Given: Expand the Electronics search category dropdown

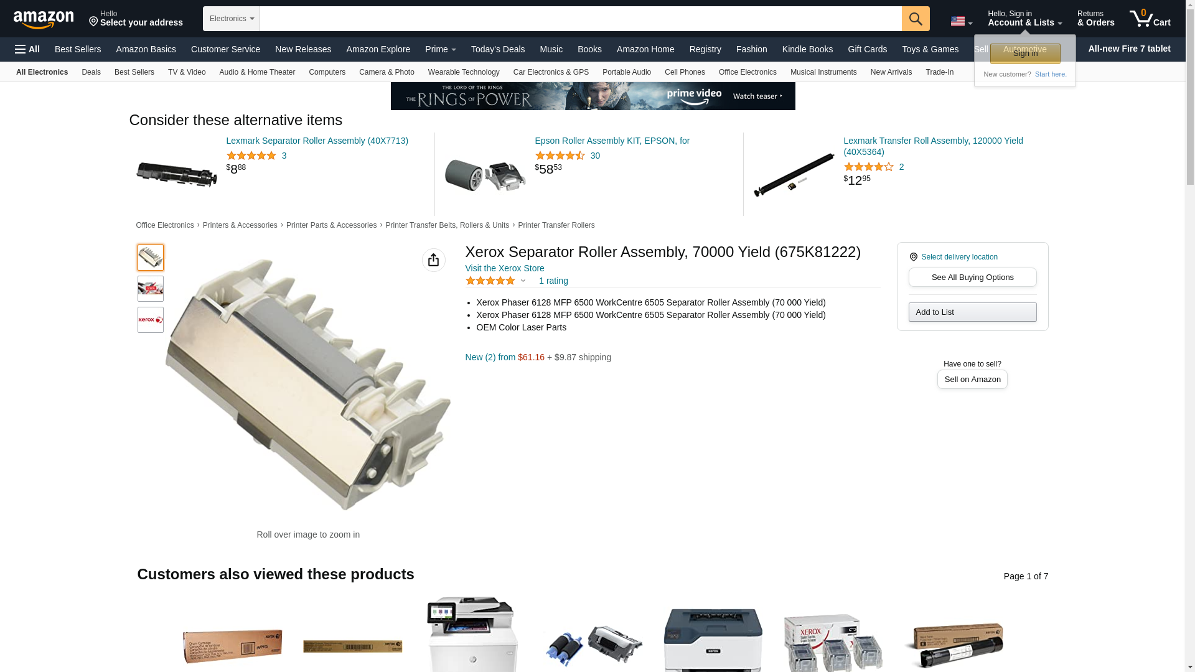Looking at the screenshot, I should coord(232,19).
